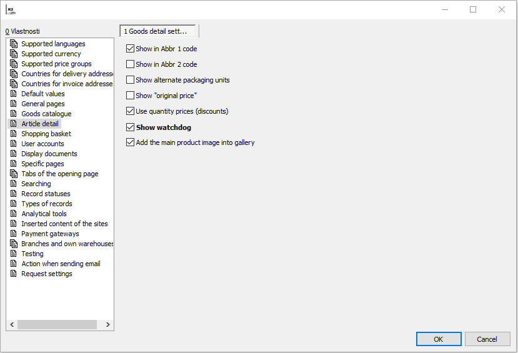The image size is (518, 353).
Task: Click the page icon next to Testing
Action: (x=14, y=254)
